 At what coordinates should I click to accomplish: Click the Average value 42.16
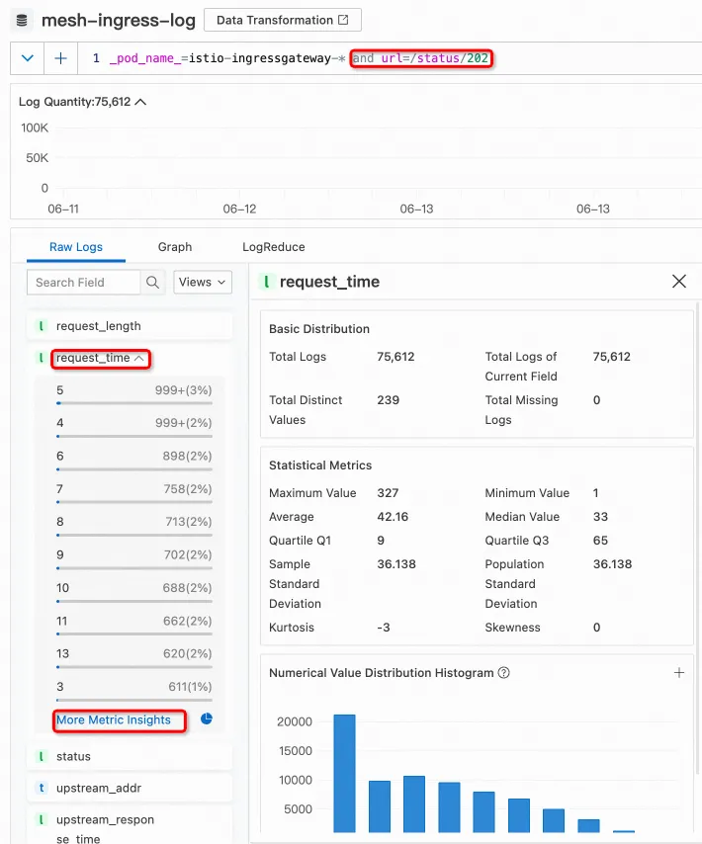point(393,517)
